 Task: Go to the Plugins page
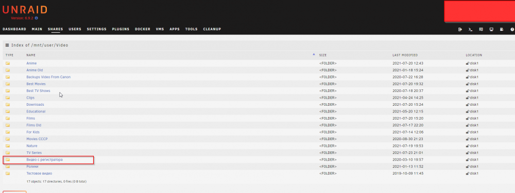click(121, 29)
